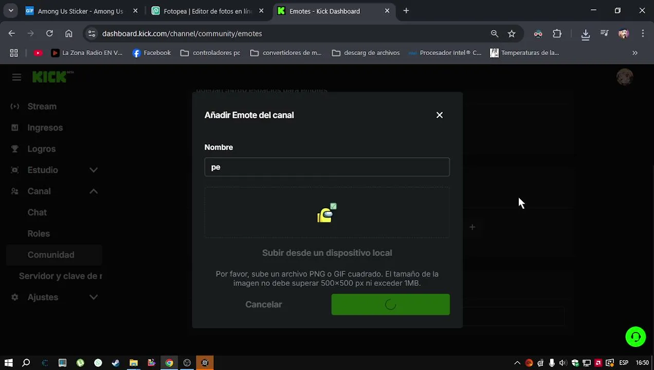Viewport: 654px width, 370px height.
Task: Switch to the Fotopea editor tab
Action: pyautogui.click(x=208, y=11)
